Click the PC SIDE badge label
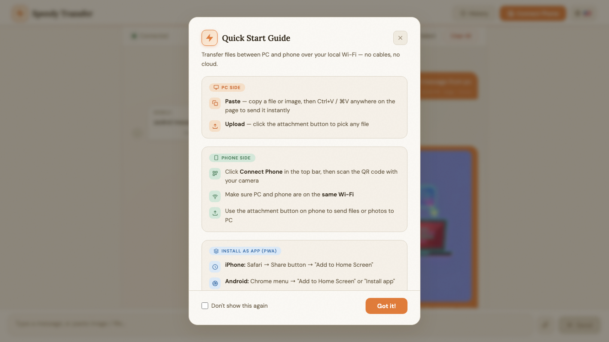This screenshot has height=342, width=609. tap(227, 88)
